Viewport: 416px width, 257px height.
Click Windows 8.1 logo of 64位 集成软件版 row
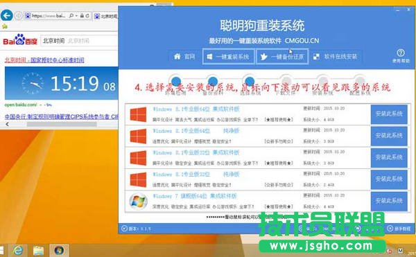138,114
